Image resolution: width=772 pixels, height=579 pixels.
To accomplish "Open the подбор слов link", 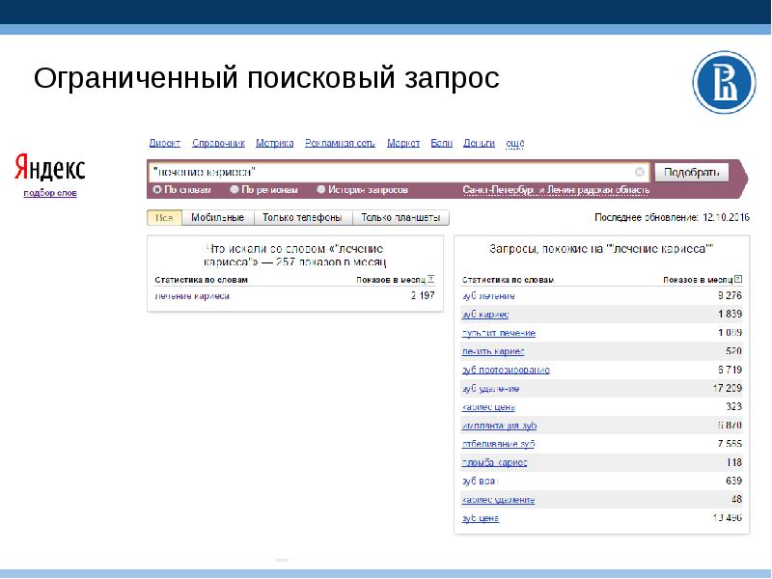I will 48,194.
